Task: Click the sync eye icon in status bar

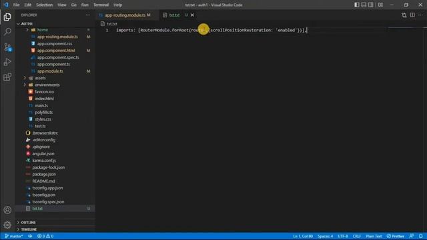Action: [30, 236]
